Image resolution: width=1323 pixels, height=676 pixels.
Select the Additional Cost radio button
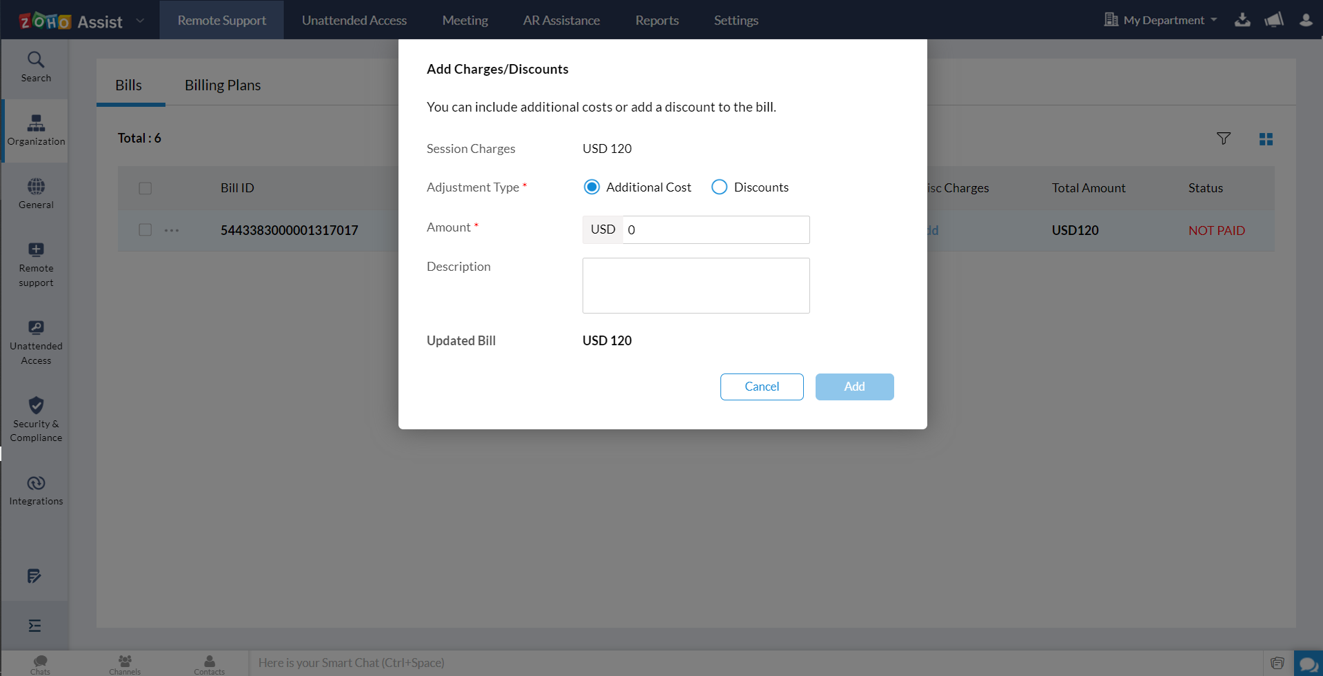click(x=592, y=187)
